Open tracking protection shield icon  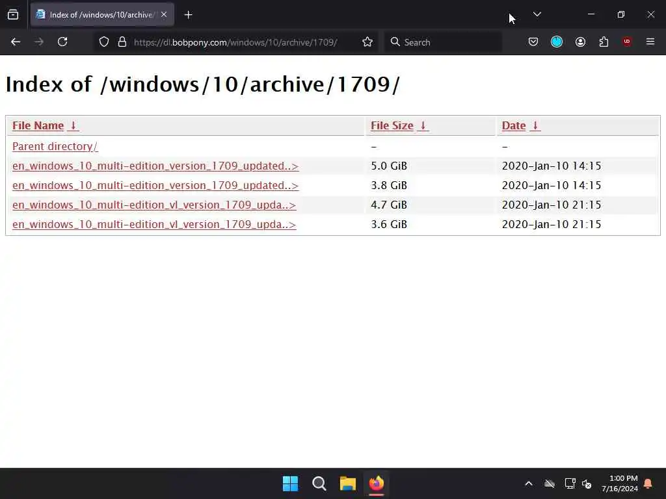click(x=104, y=42)
